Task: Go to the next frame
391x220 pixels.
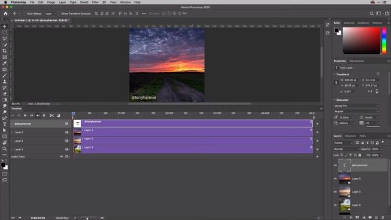Action: click(x=32, y=116)
